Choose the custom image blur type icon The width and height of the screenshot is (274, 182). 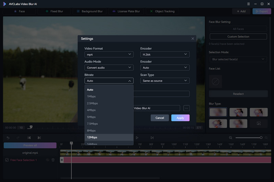[259, 123]
